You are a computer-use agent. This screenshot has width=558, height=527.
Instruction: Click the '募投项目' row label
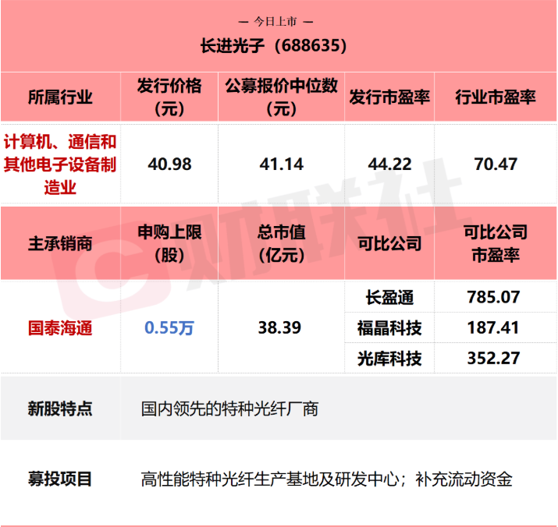tap(60, 479)
